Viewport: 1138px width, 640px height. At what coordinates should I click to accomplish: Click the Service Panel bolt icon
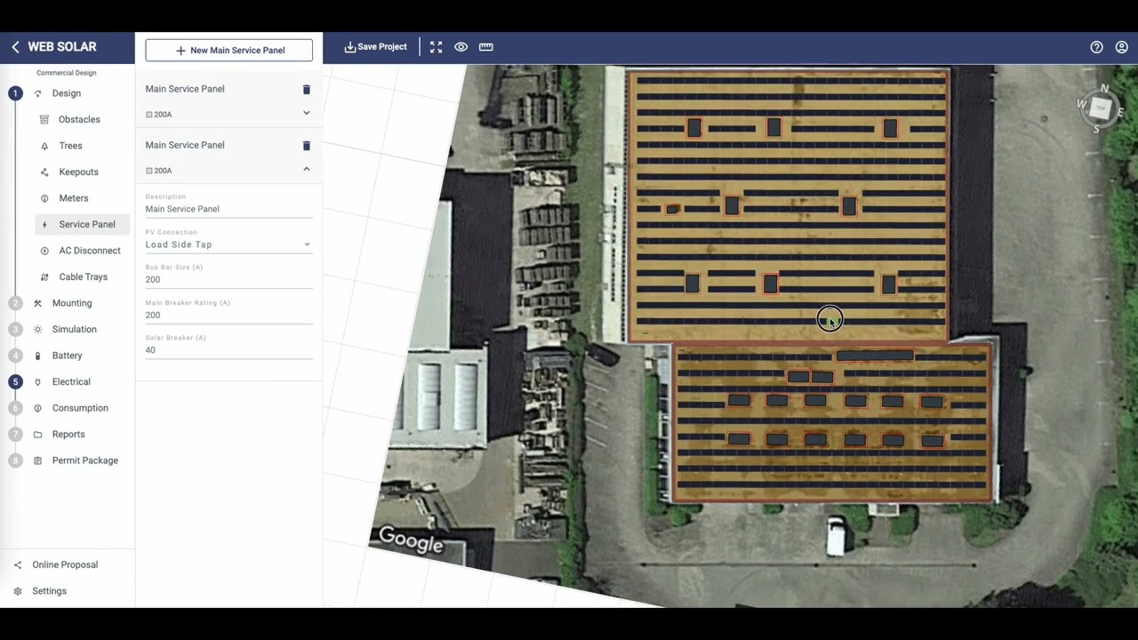click(44, 224)
